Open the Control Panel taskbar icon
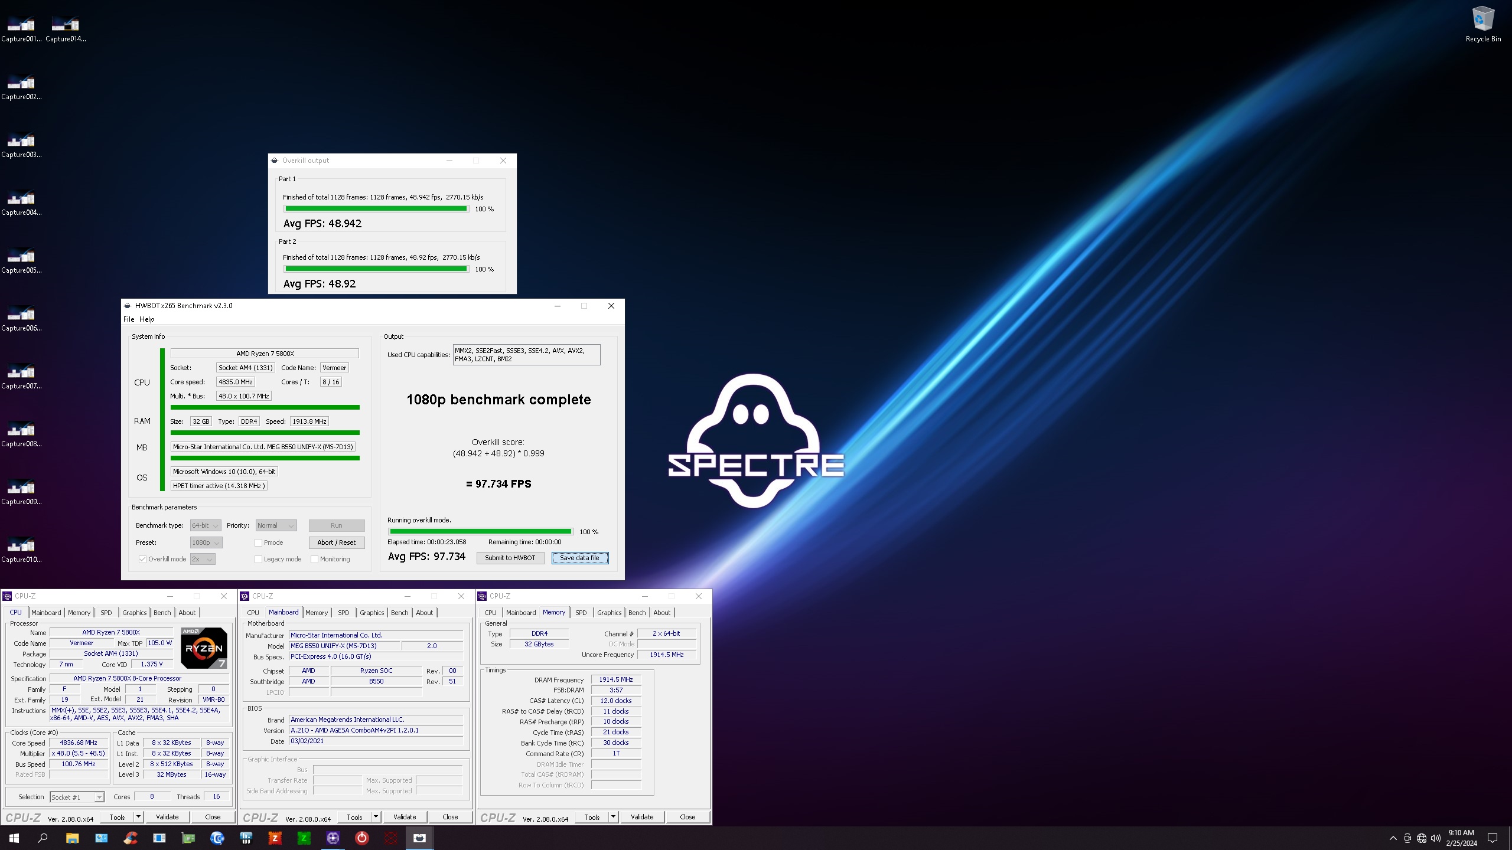The width and height of the screenshot is (1512, 850). pos(102,838)
